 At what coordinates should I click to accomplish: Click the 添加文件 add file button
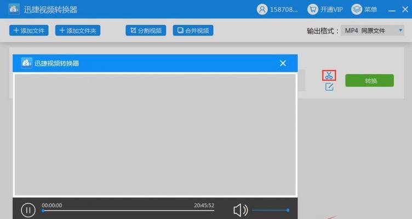[29, 31]
